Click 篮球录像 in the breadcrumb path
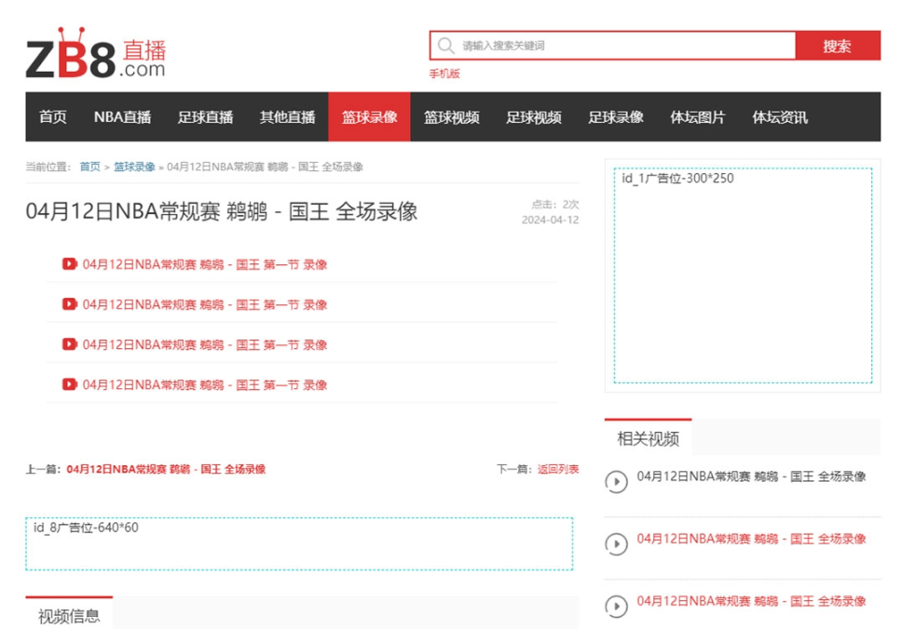The width and height of the screenshot is (902, 629). click(134, 167)
